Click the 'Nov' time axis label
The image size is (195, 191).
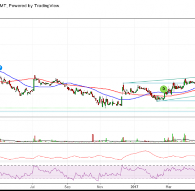100,186
